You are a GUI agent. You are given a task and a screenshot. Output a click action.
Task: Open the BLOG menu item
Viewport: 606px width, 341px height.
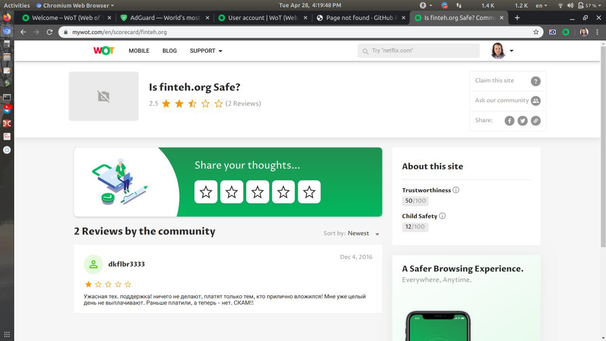click(x=169, y=51)
